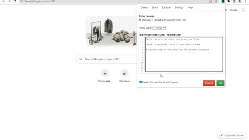Toggle the Chrome side panel icon

pos(234,2)
